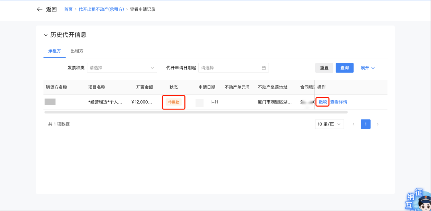Click the previous page arrow

point(354,124)
